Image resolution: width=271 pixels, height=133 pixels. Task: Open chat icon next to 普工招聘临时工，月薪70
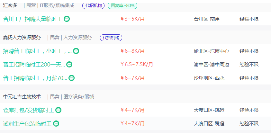click(x=72, y=78)
